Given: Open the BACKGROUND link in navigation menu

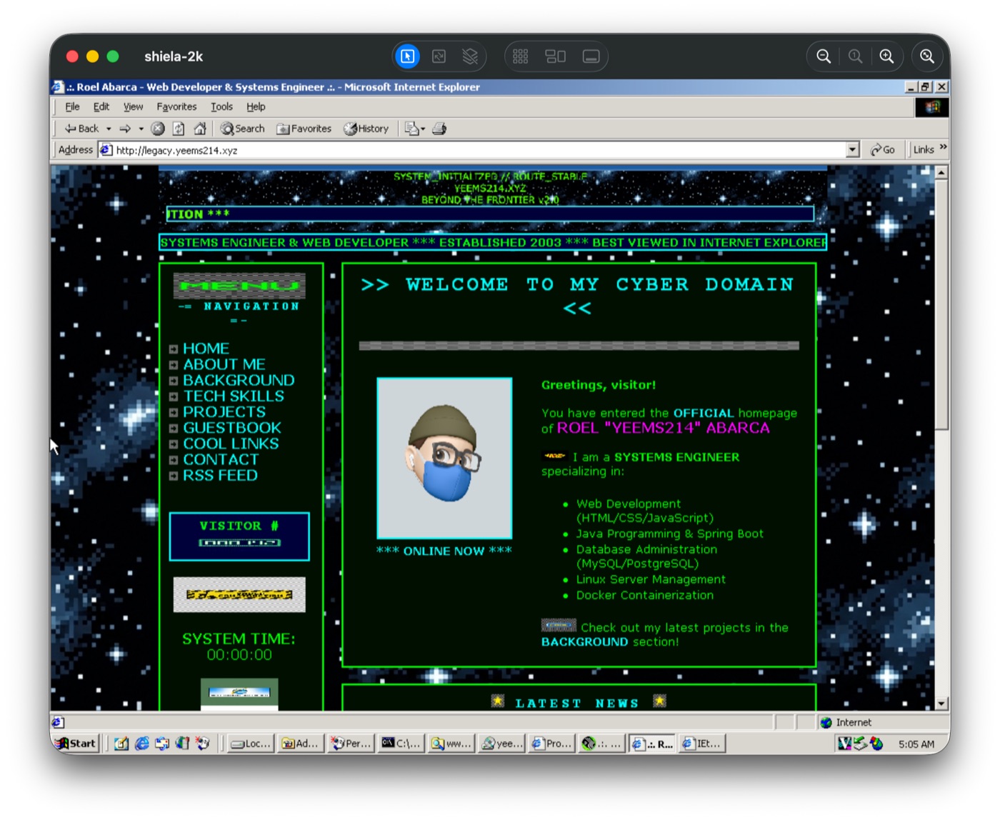Looking at the screenshot, I should click(x=239, y=380).
